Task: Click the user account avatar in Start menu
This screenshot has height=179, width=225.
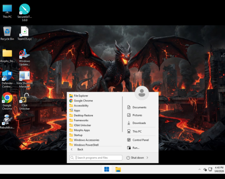Action: point(142,93)
